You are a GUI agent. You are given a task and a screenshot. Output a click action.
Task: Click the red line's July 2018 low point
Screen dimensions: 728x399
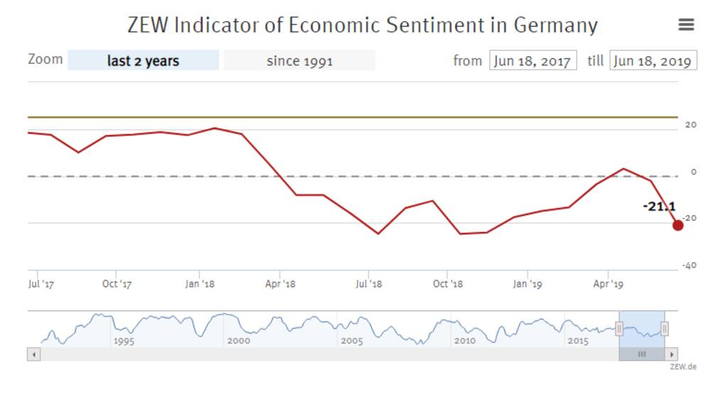[378, 234]
